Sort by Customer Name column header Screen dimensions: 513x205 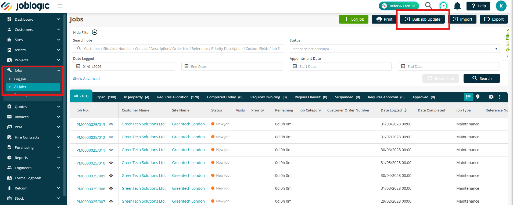[x=135, y=110]
